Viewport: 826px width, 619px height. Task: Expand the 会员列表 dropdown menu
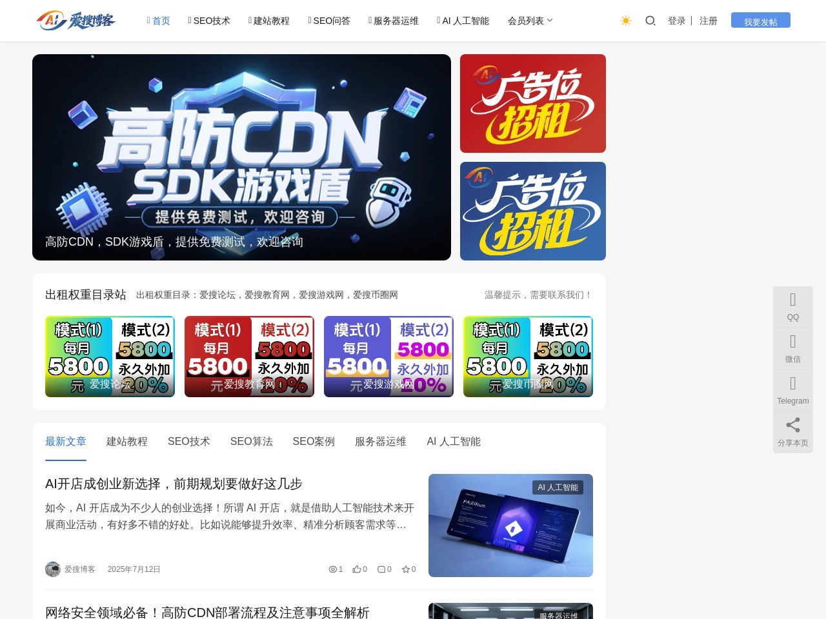tap(530, 21)
